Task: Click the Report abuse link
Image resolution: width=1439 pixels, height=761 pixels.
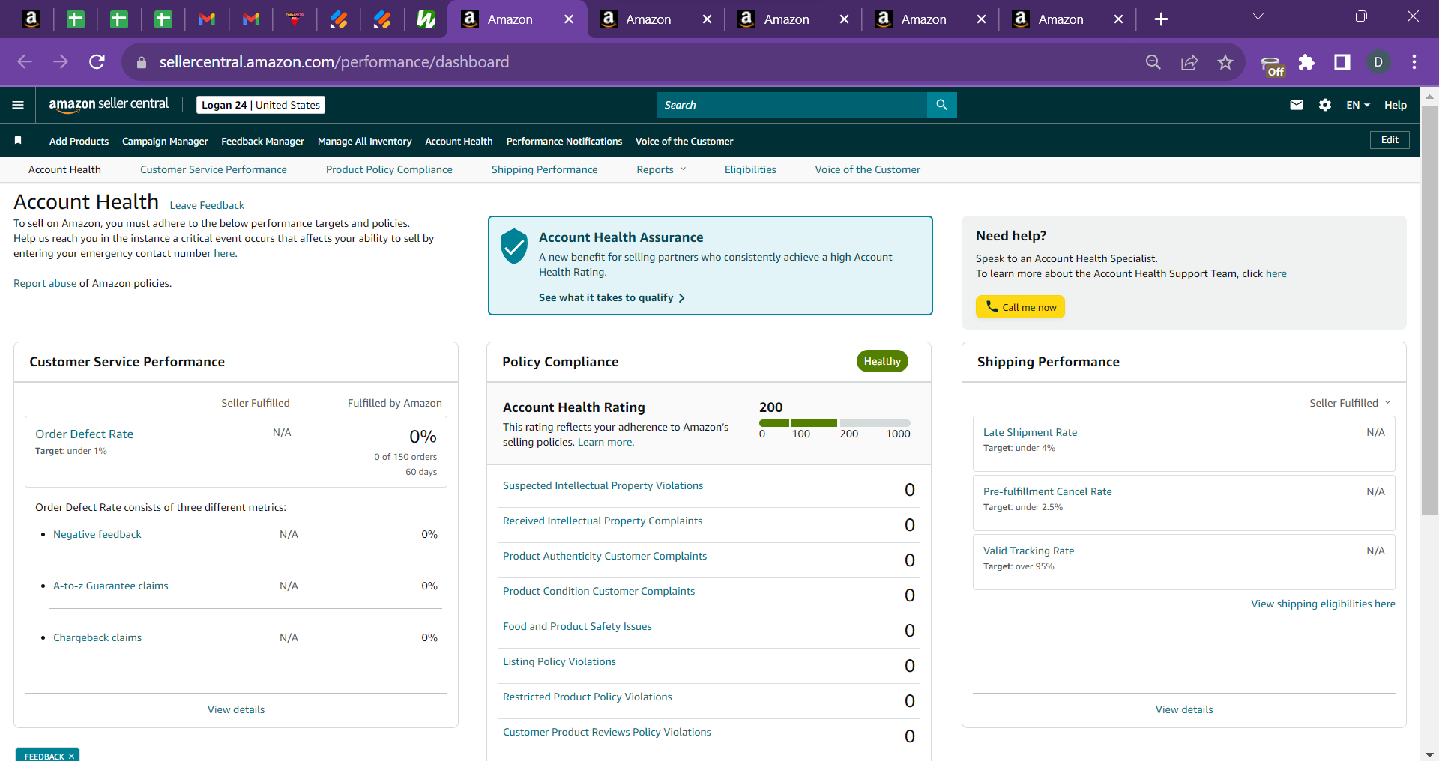Action: point(45,283)
